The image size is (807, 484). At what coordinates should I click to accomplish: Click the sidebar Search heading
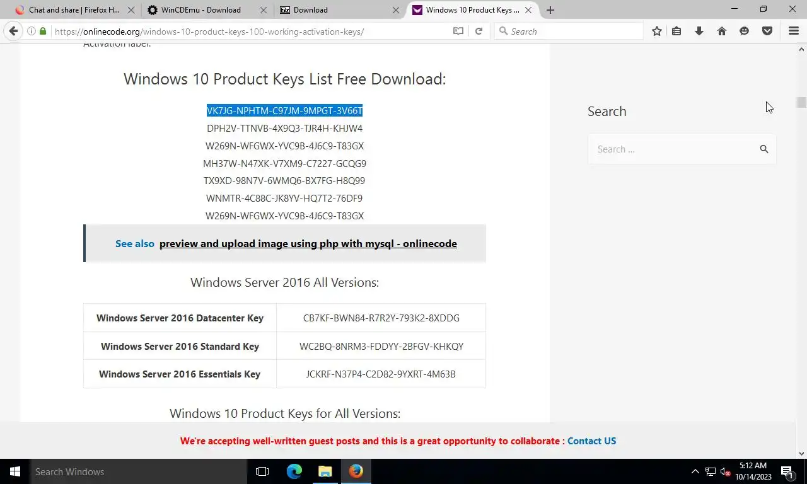(x=607, y=112)
